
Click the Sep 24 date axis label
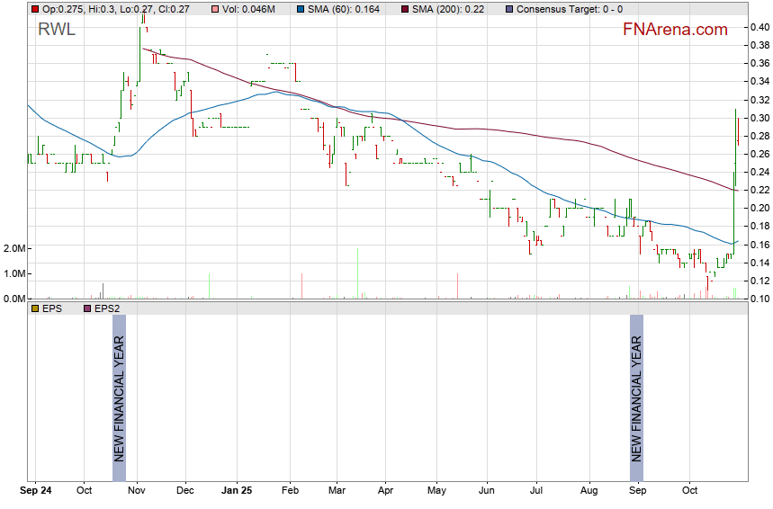click(36, 492)
